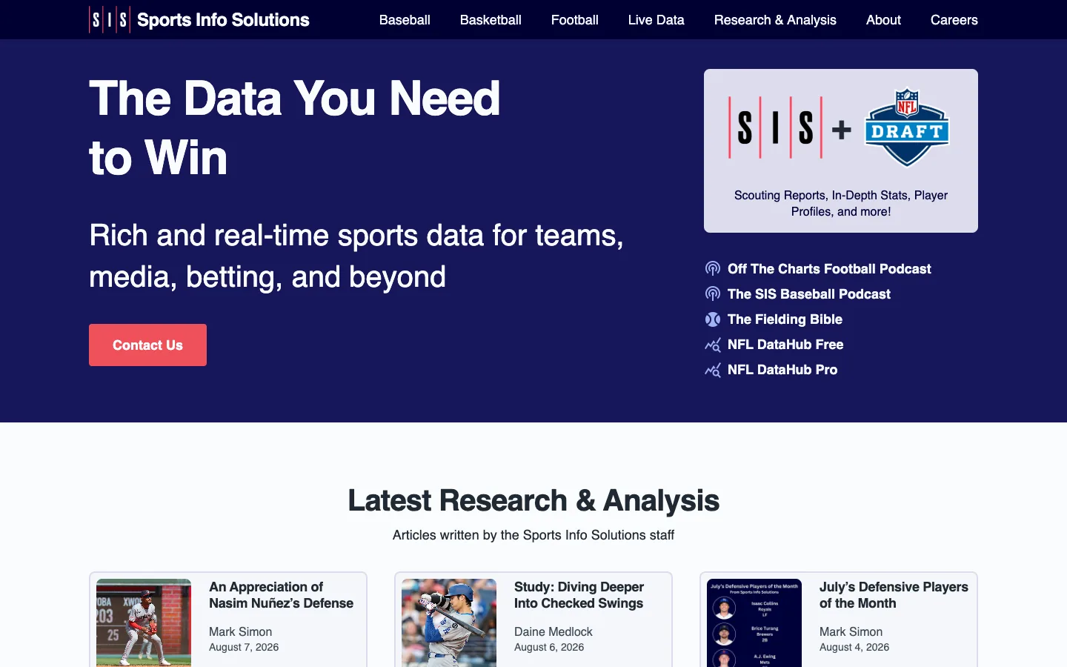Click the Articles written by staff subtitle
1067x667 pixels.
click(x=533, y=535)
